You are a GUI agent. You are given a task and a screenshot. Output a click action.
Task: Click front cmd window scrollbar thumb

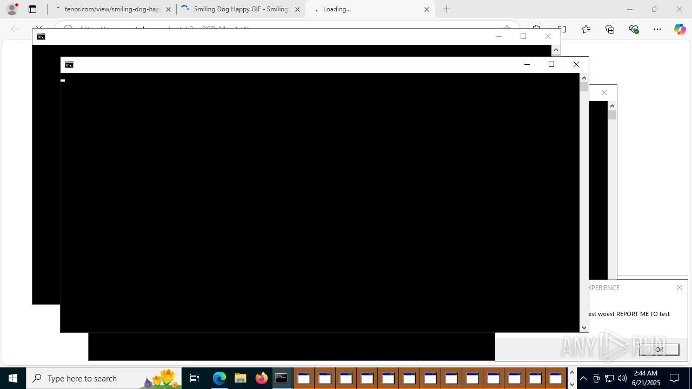click(584, 86)
